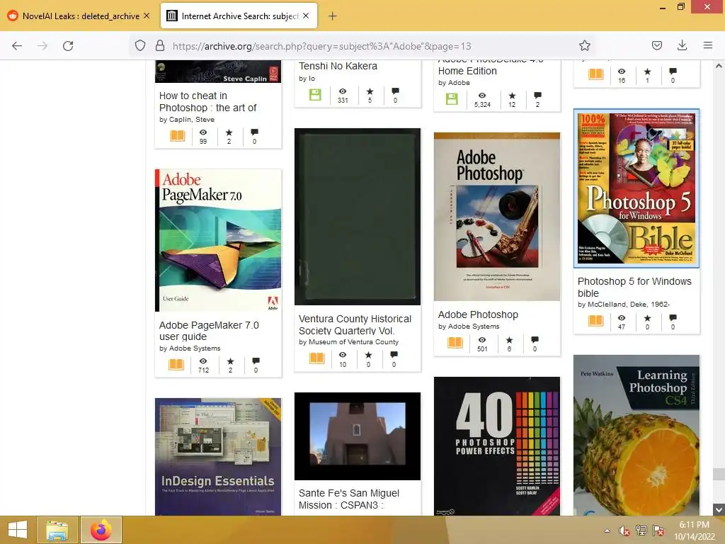
Task: Click muted volume tray icon
Action: 624,531
